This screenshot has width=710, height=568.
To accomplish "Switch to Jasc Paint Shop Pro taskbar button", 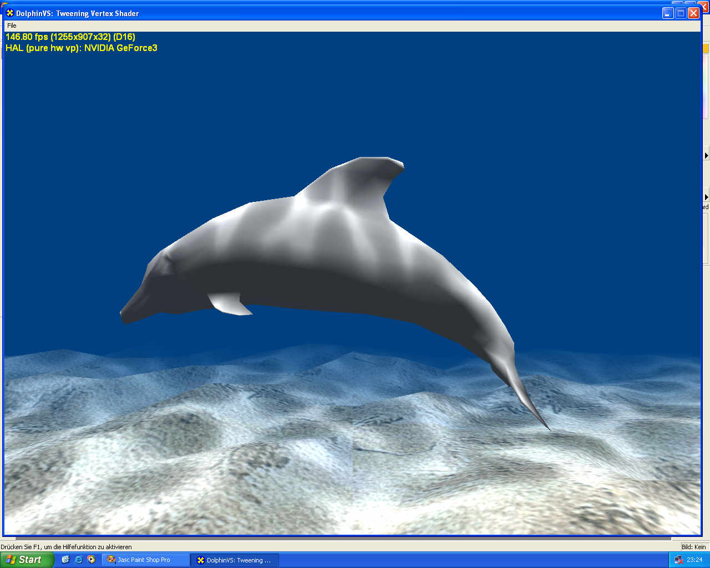I will pos(144,560).
